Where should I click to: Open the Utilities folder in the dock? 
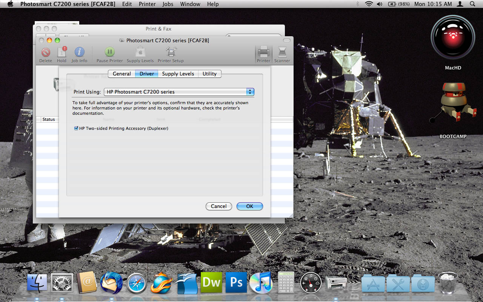click(398, 283)
